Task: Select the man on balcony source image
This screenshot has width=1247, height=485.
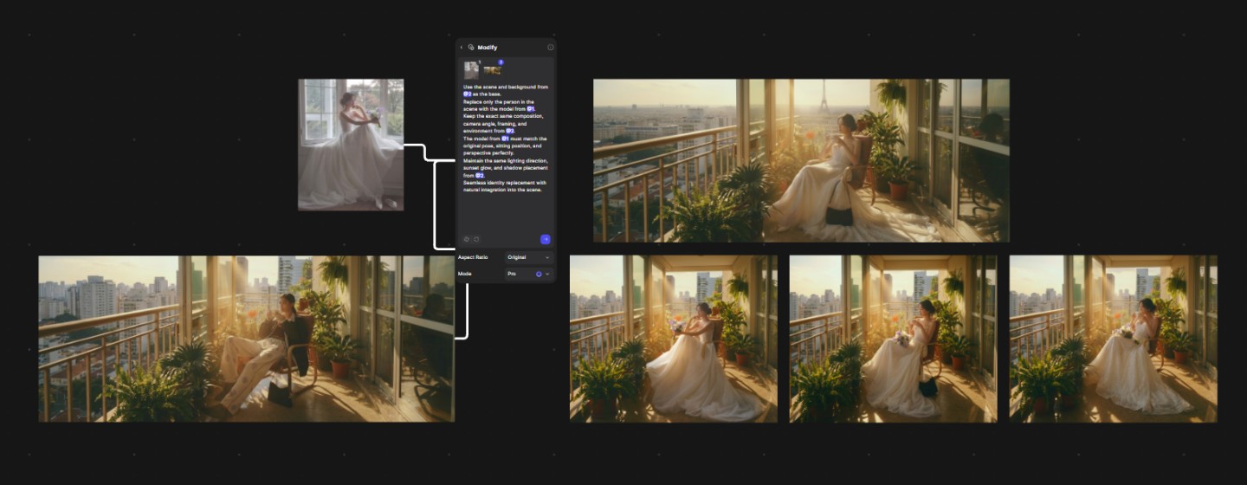Action: pos(247,339)
